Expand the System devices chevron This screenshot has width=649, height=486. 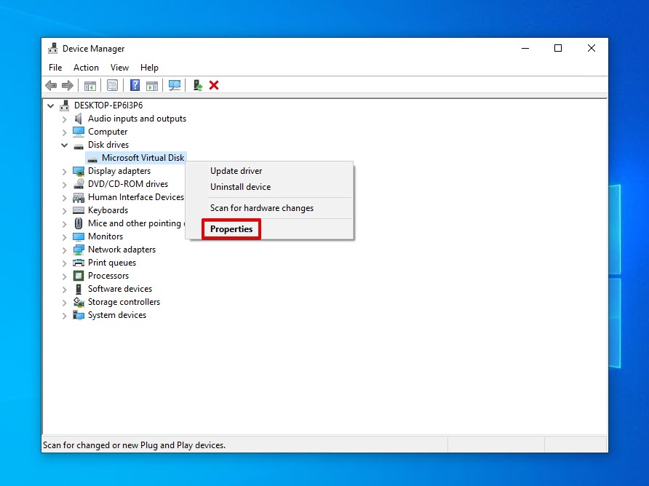64,316
